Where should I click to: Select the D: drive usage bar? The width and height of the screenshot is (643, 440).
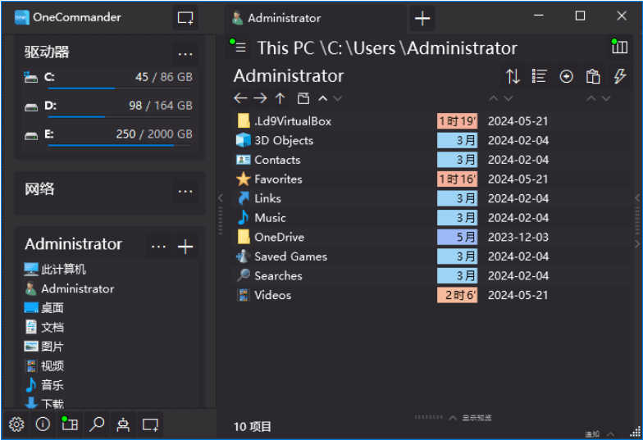coord(120,116)
